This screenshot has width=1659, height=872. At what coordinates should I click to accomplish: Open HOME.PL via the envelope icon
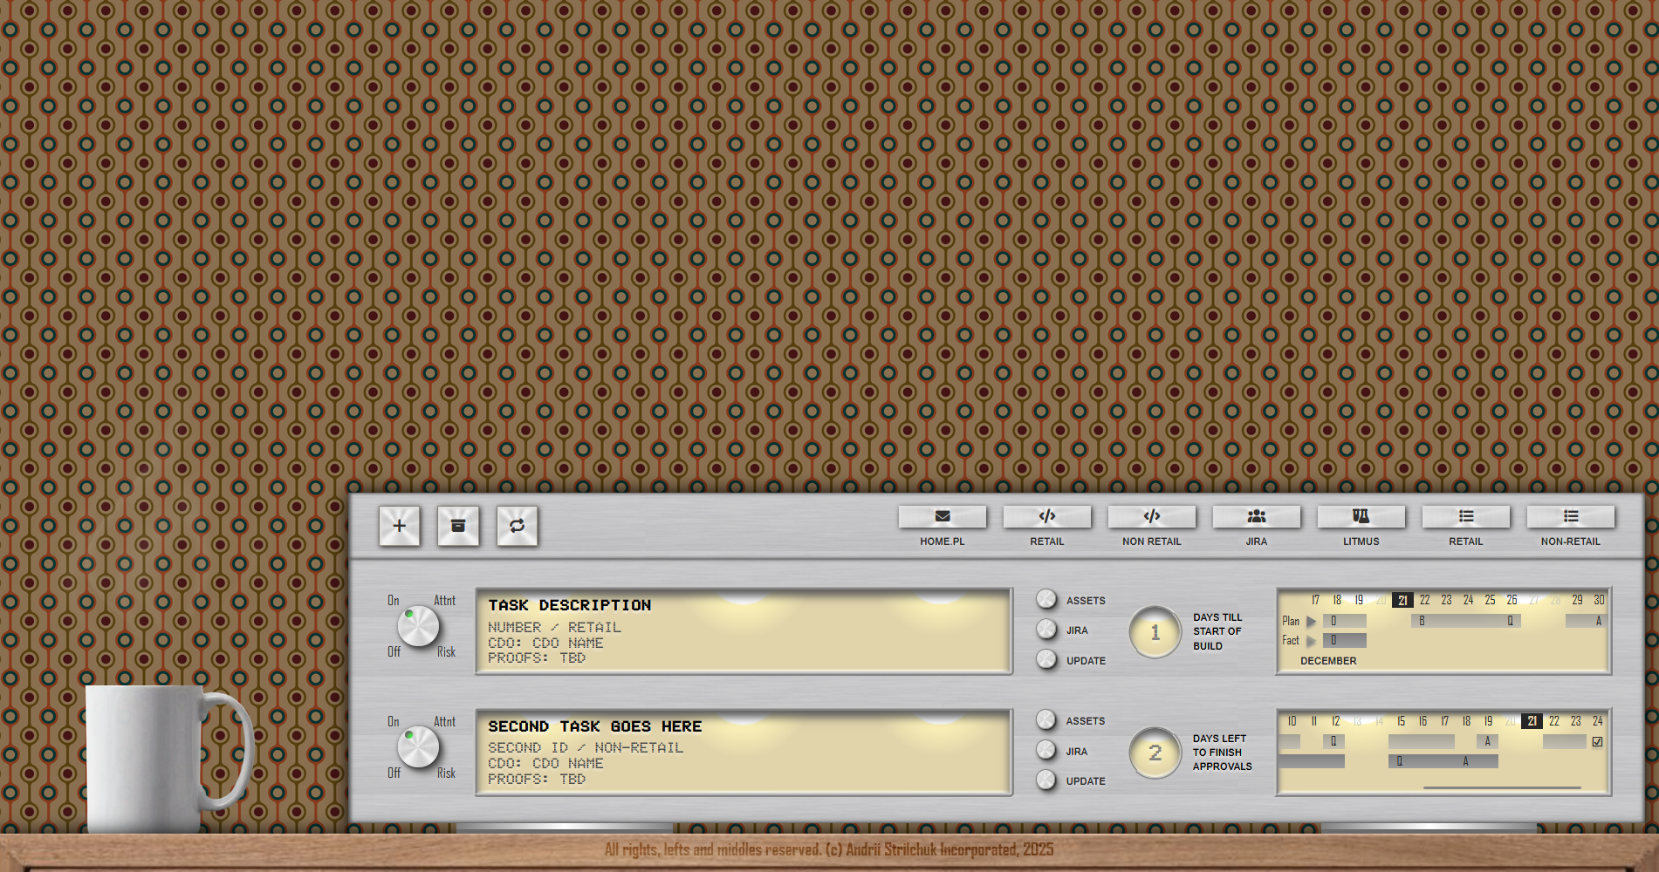[x=942, y=516]
